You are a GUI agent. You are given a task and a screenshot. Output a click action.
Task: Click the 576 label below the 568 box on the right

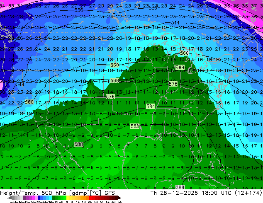point(173,84)
